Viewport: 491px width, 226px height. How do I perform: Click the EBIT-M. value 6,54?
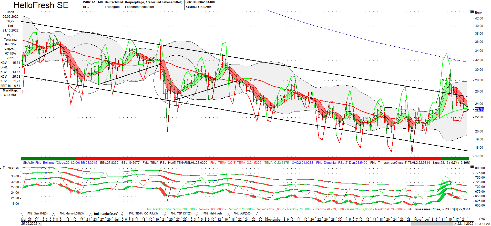pyautogui.click(x=17, y=86)
